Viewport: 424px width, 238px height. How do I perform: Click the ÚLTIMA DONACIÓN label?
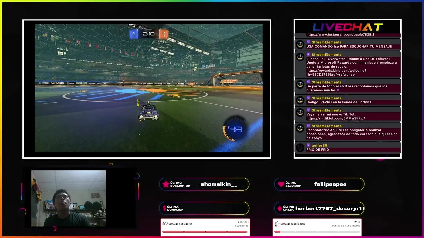tap(175, 208)
